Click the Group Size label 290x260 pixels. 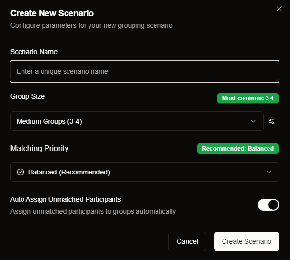click(x=27, y=96)
